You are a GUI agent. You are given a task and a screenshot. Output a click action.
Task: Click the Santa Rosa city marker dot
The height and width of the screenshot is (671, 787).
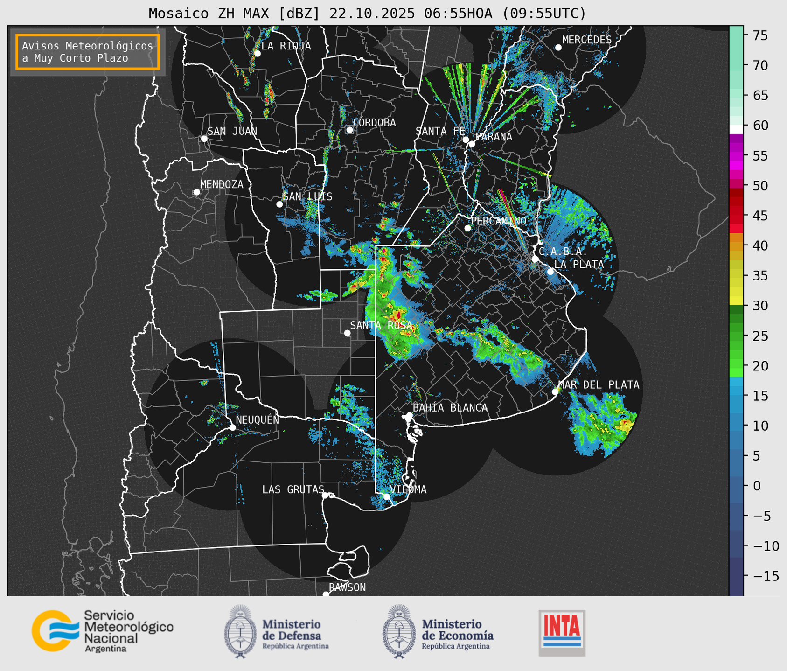347,333
